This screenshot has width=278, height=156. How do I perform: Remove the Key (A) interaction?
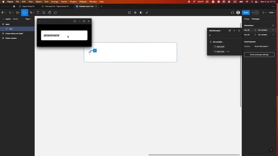(273, 35)
